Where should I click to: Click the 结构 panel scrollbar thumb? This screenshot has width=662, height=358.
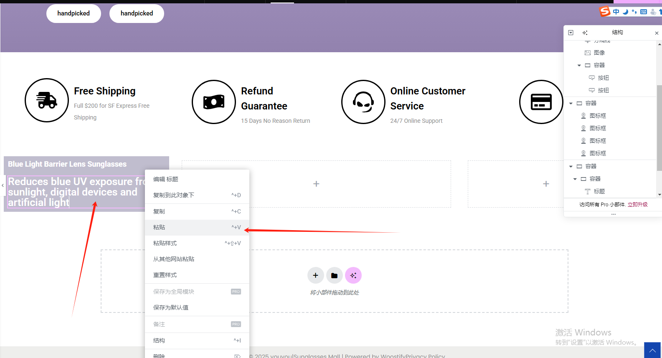click(659, 128)
